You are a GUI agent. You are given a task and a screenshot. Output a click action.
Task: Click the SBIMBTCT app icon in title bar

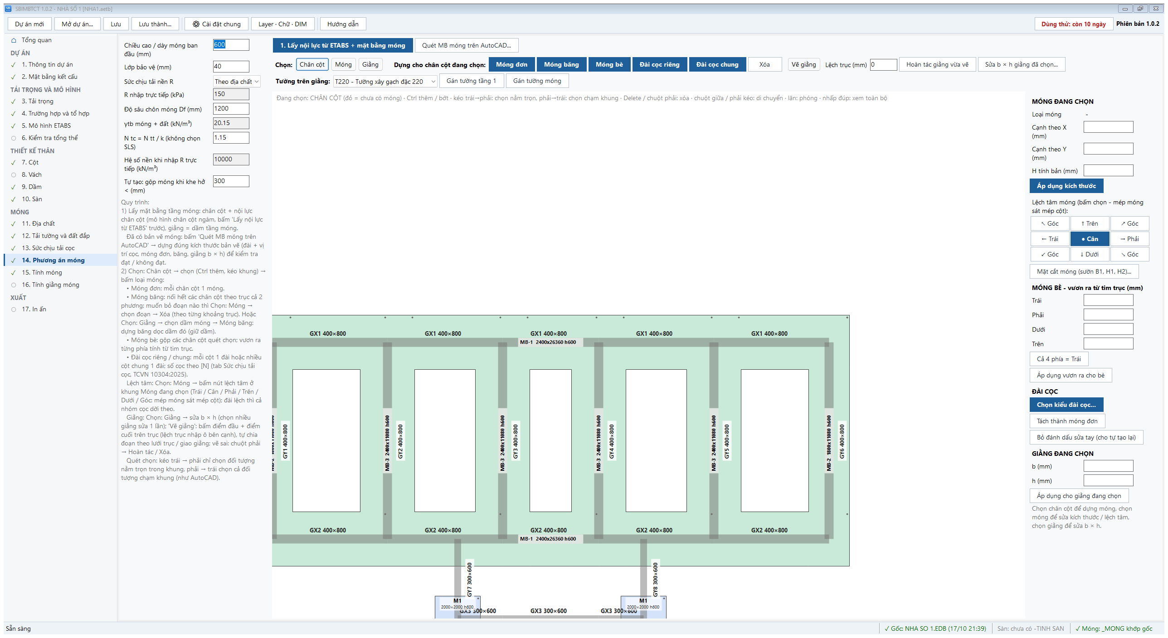(x=8, y=9)
